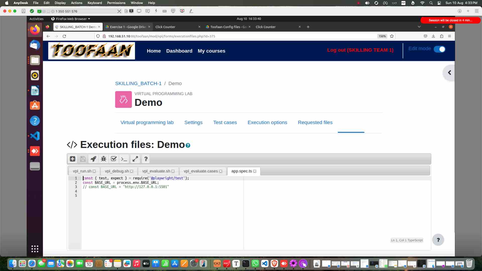Click the editor toolbar question mark

(x=146, y=159)
